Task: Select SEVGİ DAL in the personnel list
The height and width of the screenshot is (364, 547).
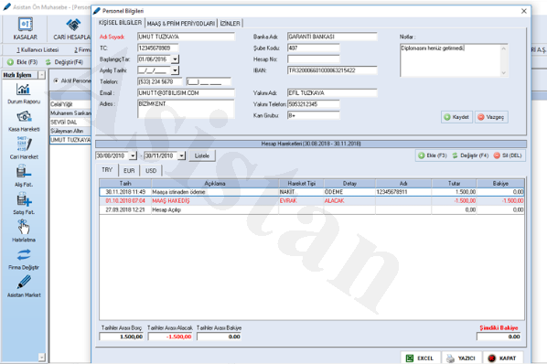Action: (70, 122)
